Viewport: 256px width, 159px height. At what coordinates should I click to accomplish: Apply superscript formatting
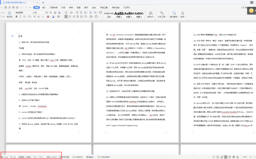pyautogui.click(x=34, y=17)
